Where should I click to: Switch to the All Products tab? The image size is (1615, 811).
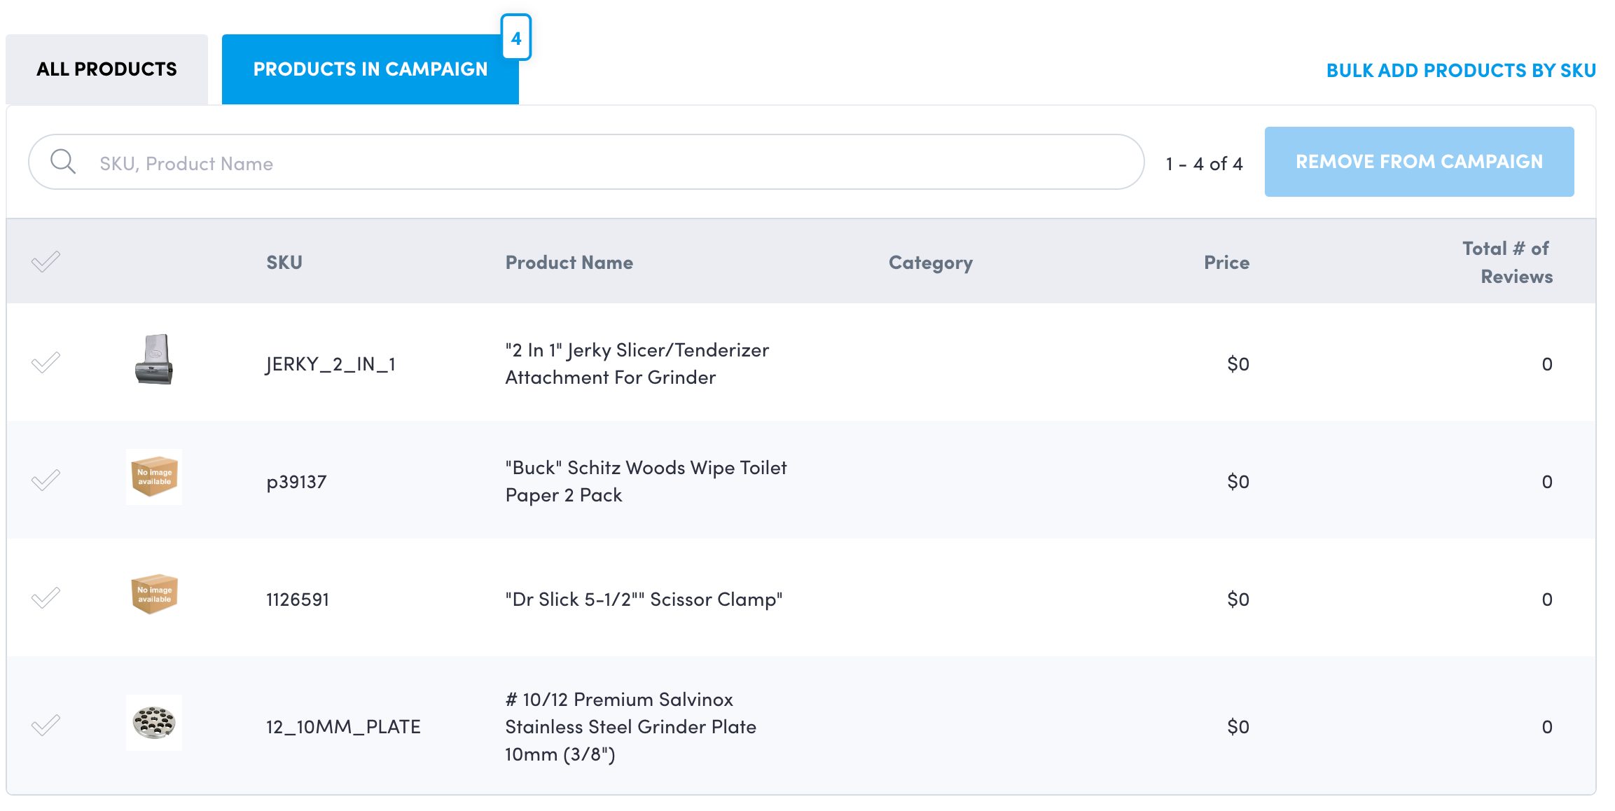[x=106, y=69]
